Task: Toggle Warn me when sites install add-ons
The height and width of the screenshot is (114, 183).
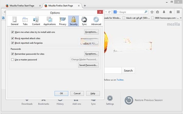Action: click(x=13, y=32)
